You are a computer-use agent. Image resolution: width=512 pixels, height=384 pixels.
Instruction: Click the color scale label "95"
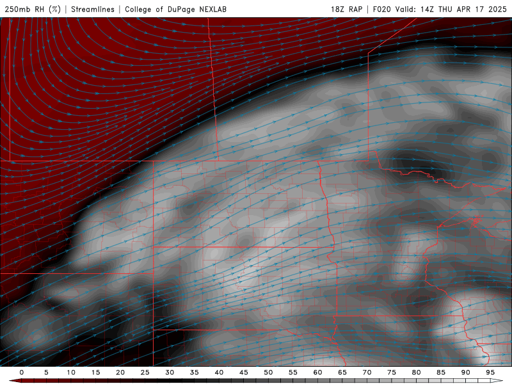490,372
